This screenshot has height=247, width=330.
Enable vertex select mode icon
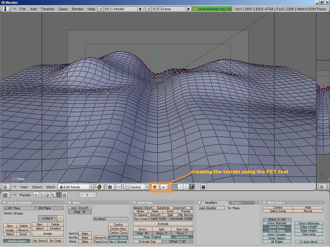click(x=175, y=187)
